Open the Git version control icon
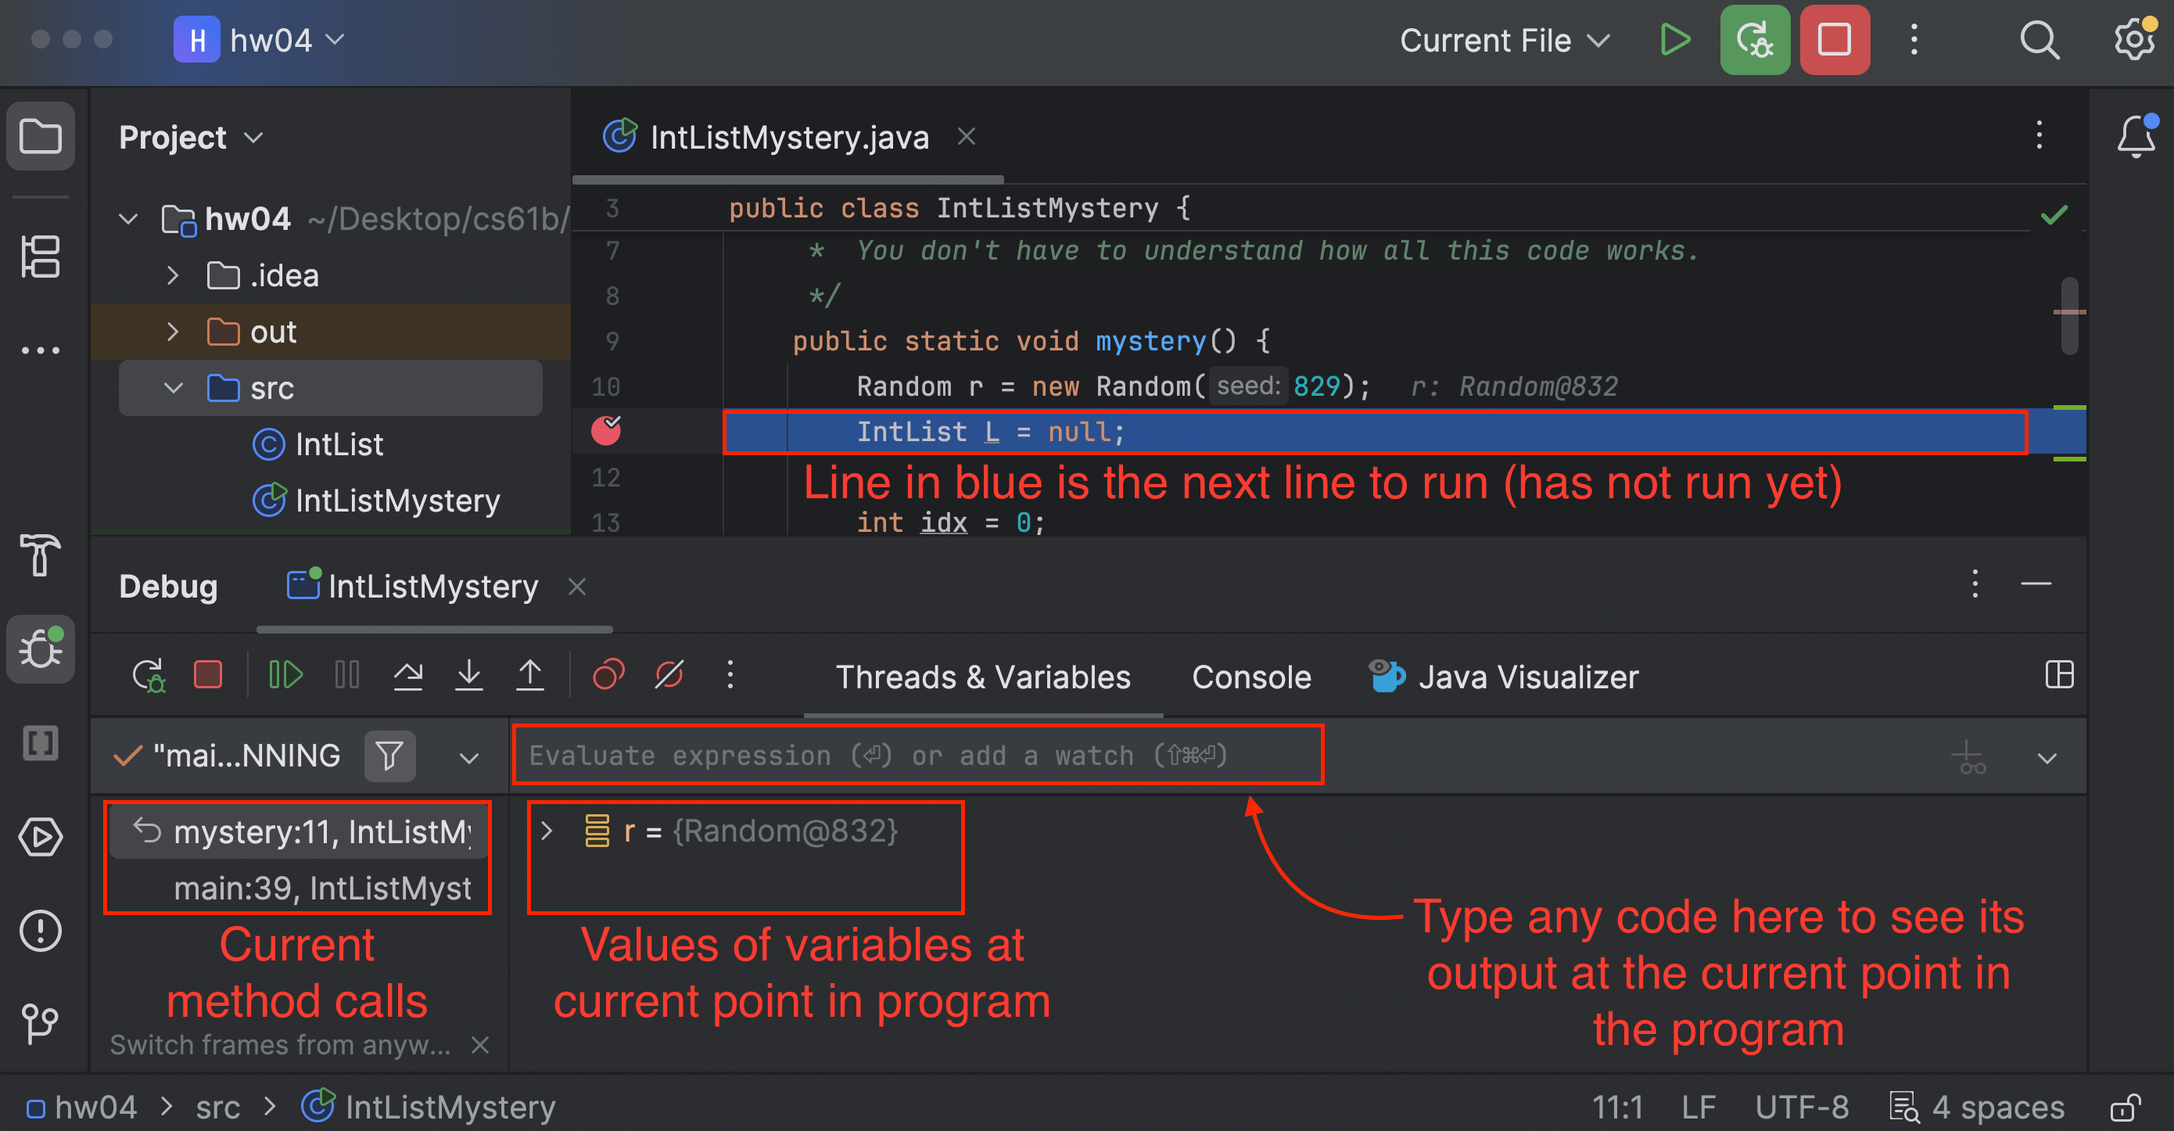Image resolution: width=2174 pixels, height=1131 pixels. [40, 1025]
